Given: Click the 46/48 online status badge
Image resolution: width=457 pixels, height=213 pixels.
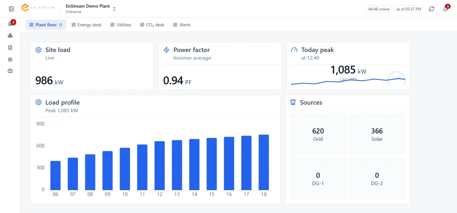Looking at the screenshot, I should (379, 9).
